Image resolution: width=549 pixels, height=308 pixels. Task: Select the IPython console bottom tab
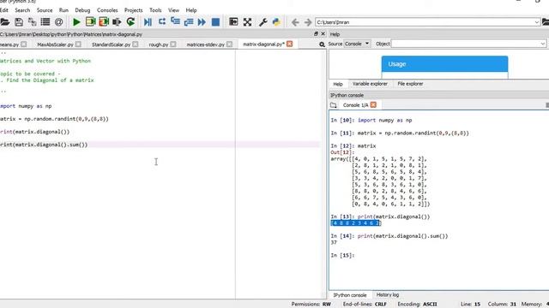tap(350, 295)
